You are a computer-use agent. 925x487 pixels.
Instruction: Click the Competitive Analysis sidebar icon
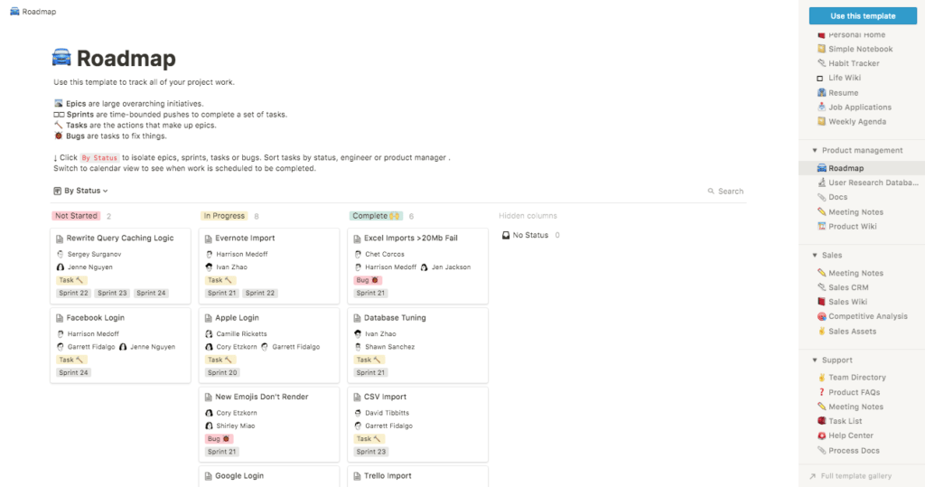tap(821, 316)
